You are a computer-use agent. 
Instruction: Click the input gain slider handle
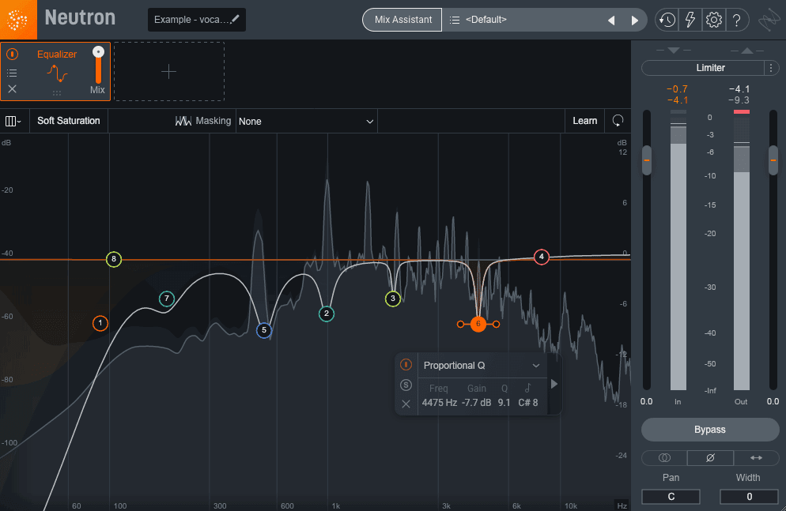pos(647,160)
